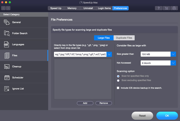
Task: Select the Duplicate Files tab
Action: point(124,38)
